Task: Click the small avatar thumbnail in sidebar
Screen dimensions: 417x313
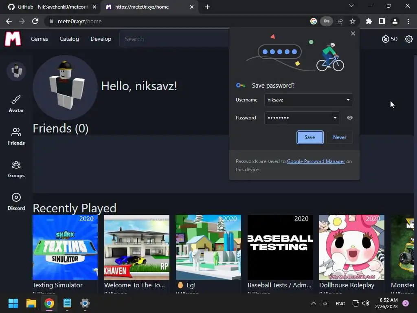Action: 16,71
